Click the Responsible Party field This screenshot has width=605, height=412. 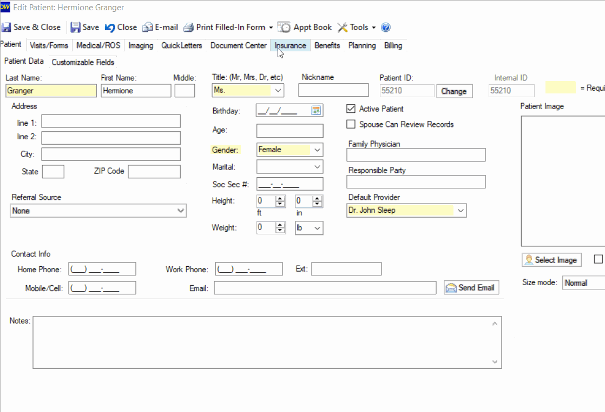tap(416, 182)
